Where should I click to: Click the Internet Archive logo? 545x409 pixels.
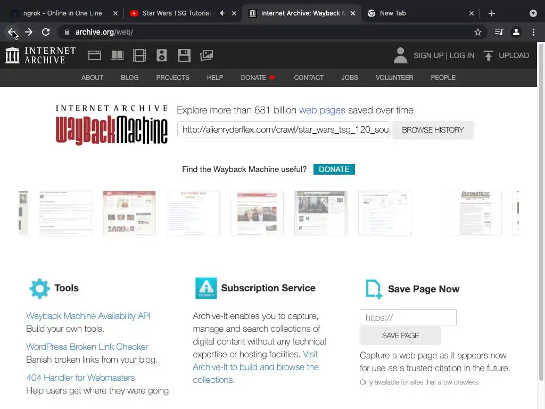pos(40,55)
